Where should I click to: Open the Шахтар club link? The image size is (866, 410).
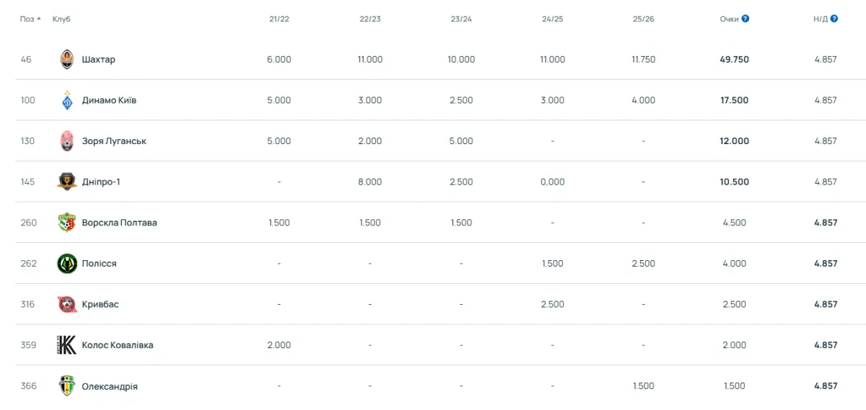pos(98,60)
